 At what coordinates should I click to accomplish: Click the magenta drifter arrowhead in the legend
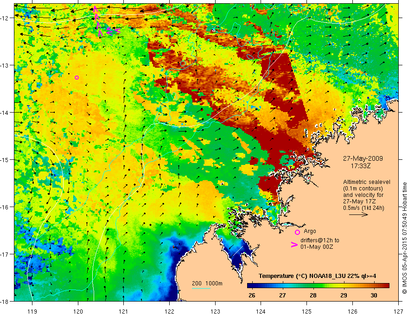coord(294,245)
